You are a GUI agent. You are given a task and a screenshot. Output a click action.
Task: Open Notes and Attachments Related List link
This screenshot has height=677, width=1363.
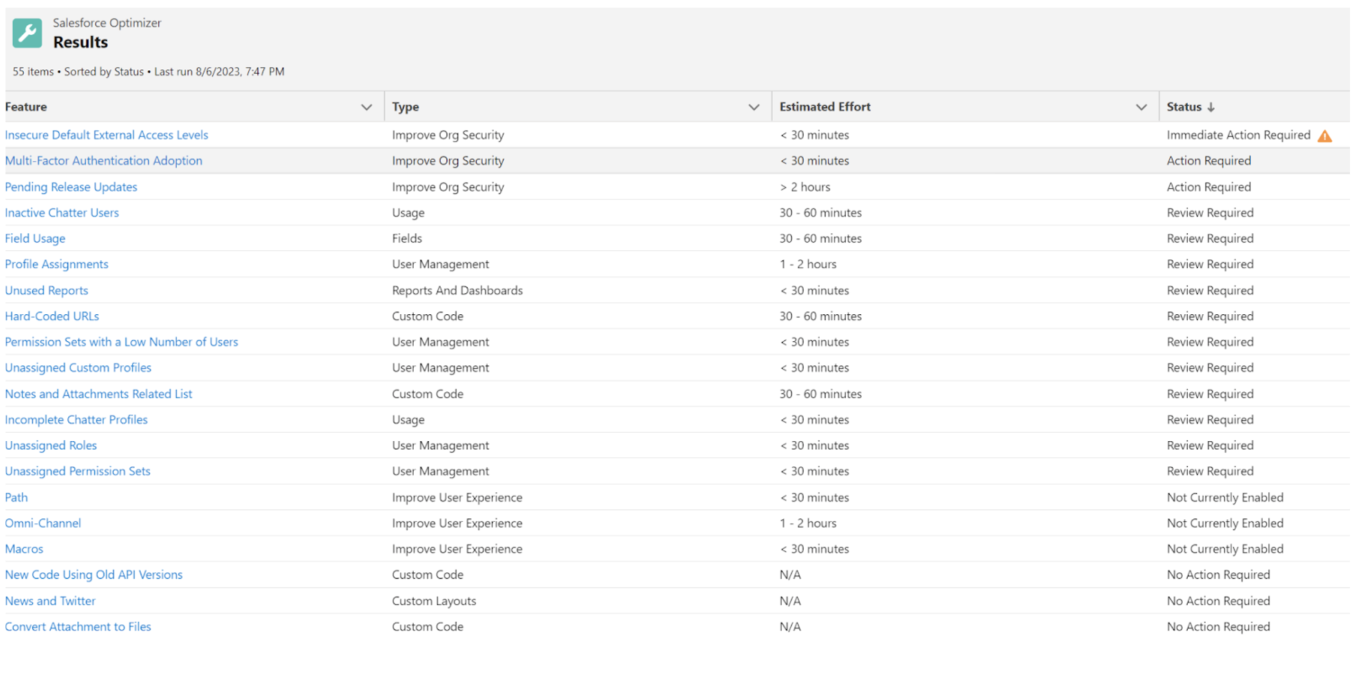click(98, 394)
